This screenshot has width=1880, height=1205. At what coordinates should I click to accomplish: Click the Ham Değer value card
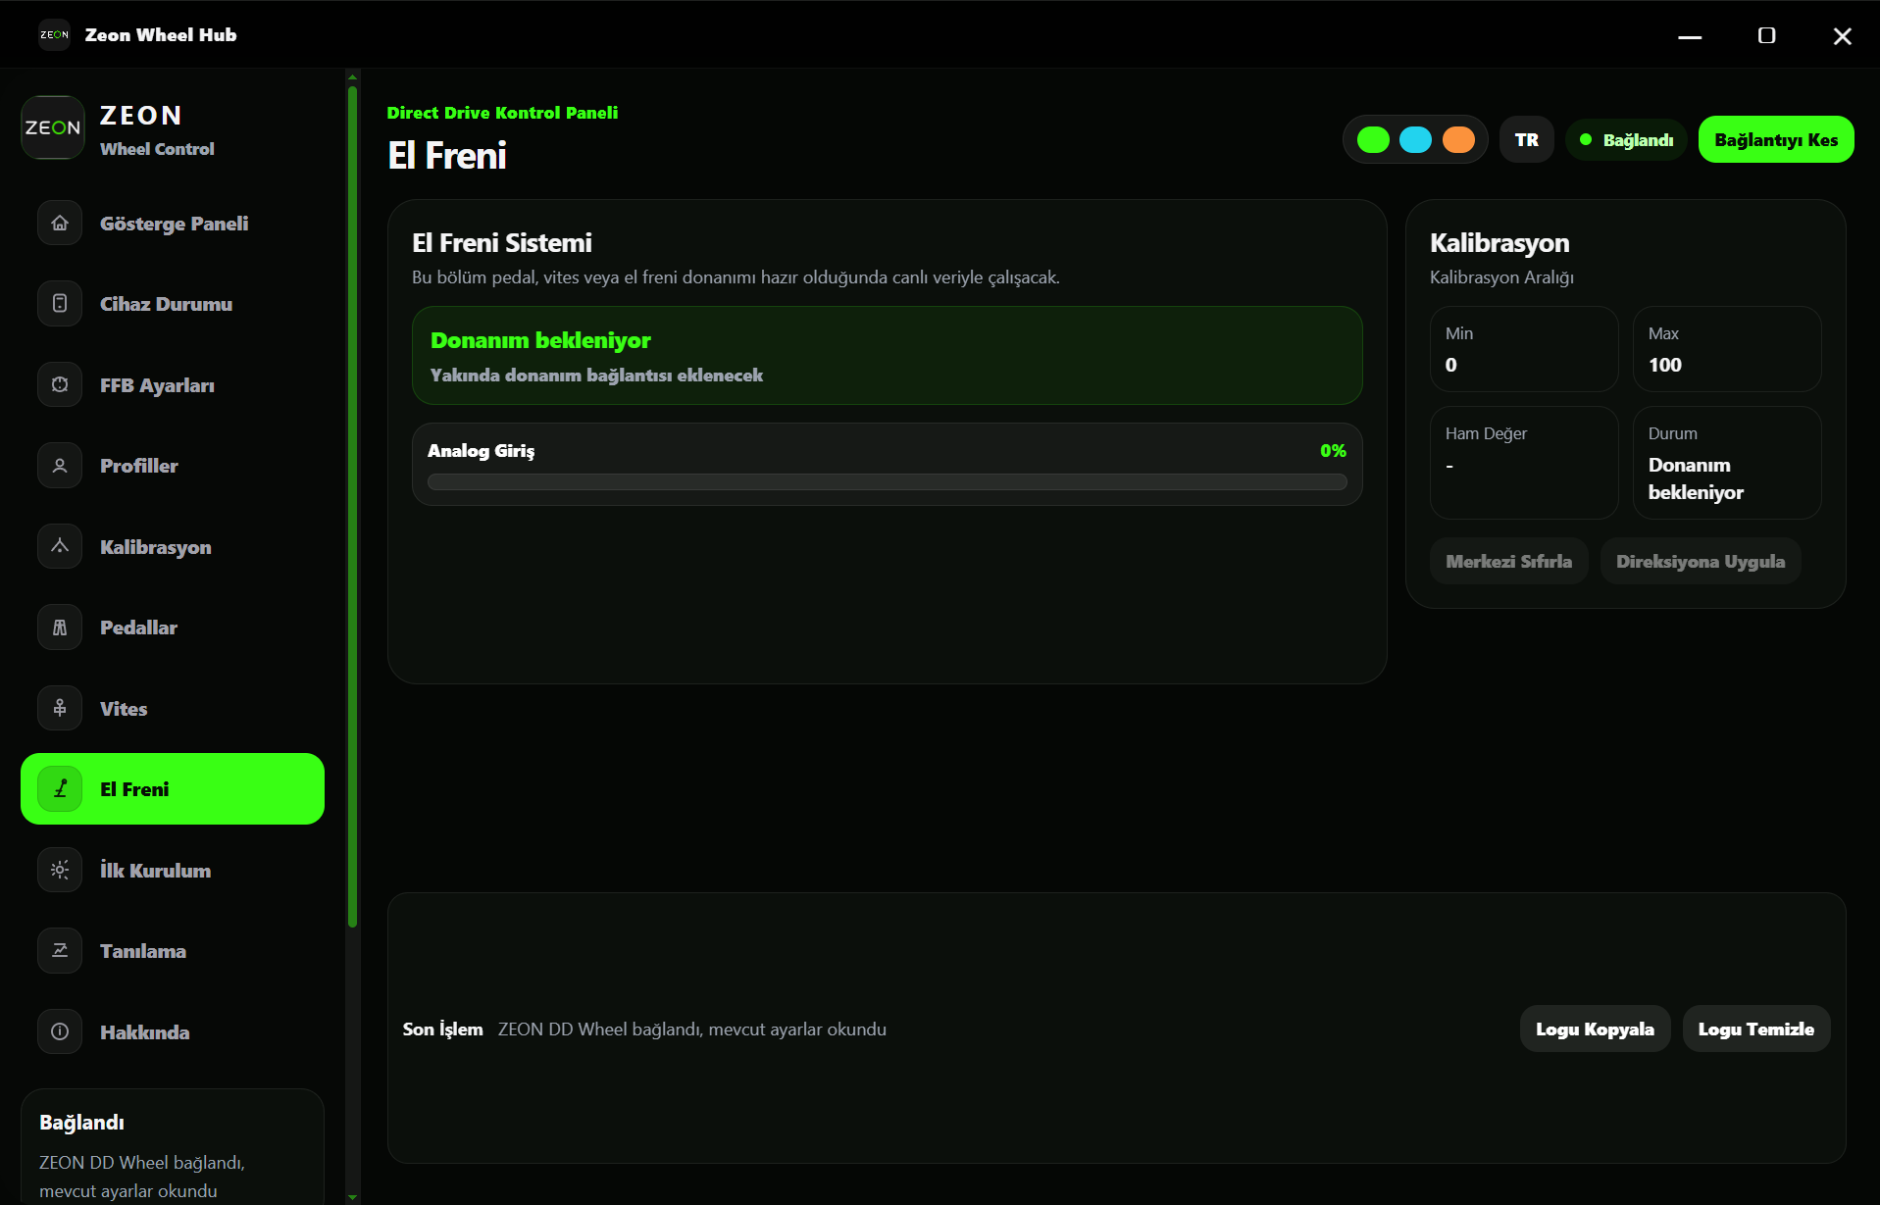1524,463
